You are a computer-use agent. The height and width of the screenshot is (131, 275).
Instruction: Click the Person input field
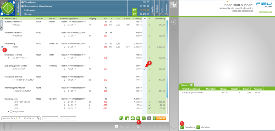coord(50,118)
